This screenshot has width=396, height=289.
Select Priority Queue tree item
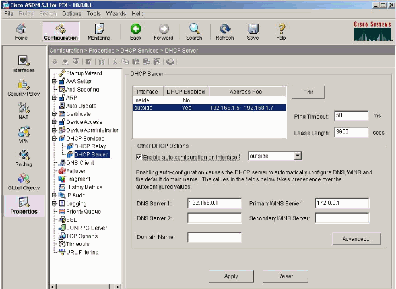(x=83, y=212)
